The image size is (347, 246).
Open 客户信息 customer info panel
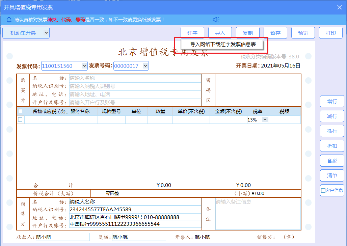coord(332,190)
